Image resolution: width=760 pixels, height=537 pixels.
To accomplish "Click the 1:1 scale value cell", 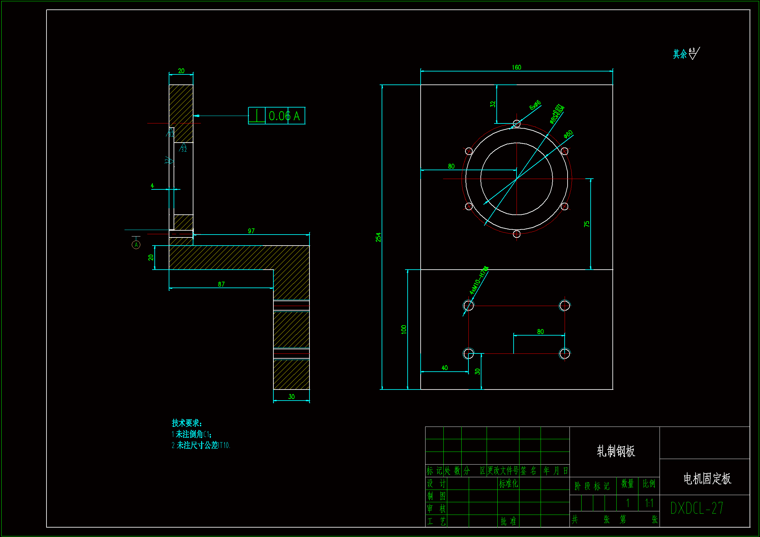I will (x=649, y=503).
